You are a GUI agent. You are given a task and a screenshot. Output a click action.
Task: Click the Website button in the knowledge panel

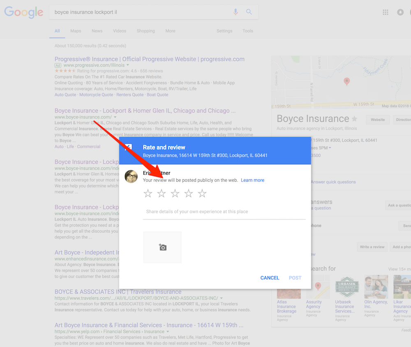[378, 119]
